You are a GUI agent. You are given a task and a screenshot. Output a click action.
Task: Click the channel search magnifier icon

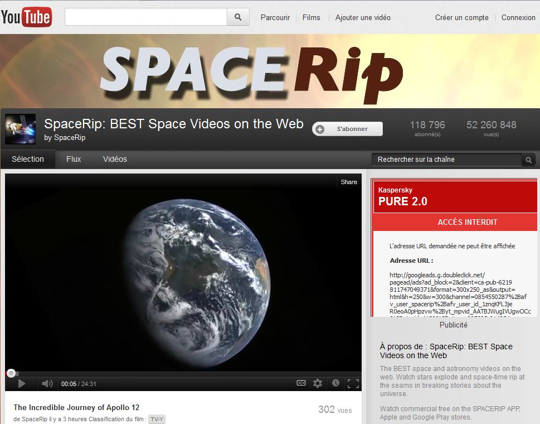[x=528, y=160]
